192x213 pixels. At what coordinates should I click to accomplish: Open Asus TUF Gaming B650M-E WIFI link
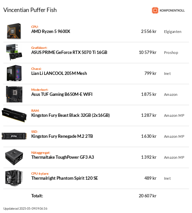pos(62,94)
